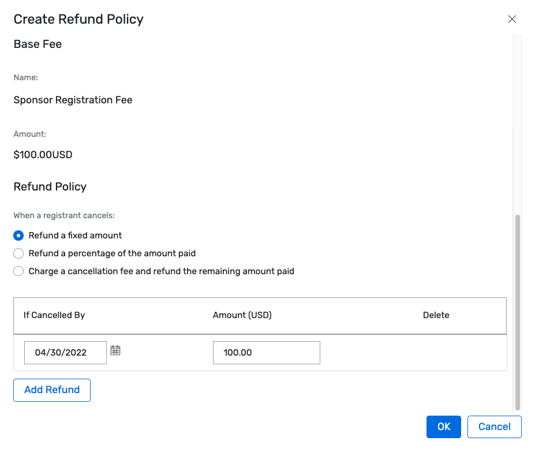Click the "Delete" column header

point(436,315)
